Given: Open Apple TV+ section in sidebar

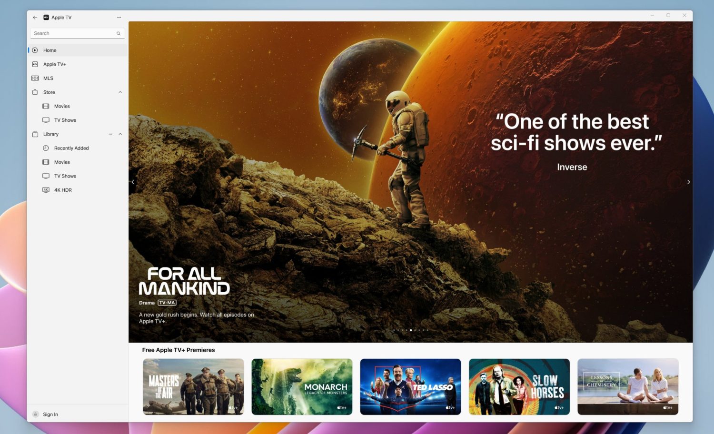Looking at the screenshot, I should click(x=54, y=64).
